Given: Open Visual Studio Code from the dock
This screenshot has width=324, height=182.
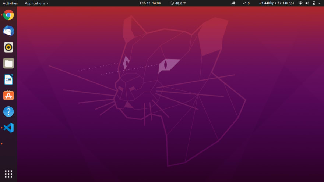Looking at the screenshot, I should coord(8,128).
